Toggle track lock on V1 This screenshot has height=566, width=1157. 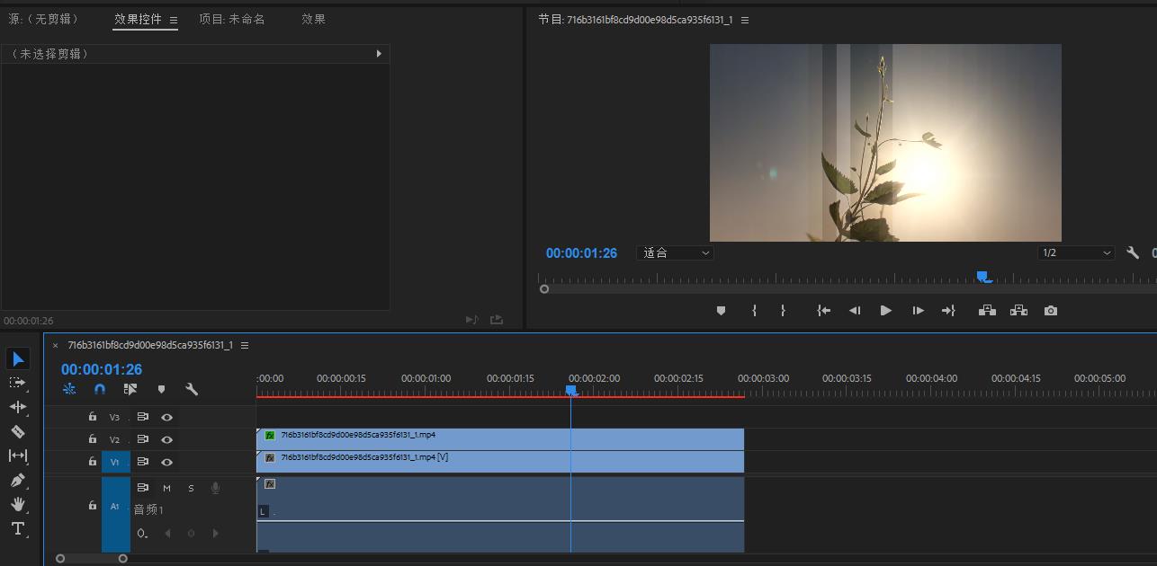click(x=92, y=461)
